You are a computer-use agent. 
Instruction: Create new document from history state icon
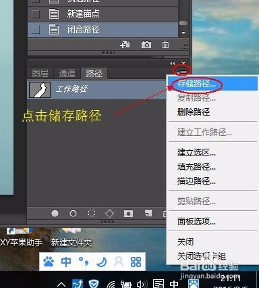125,44
